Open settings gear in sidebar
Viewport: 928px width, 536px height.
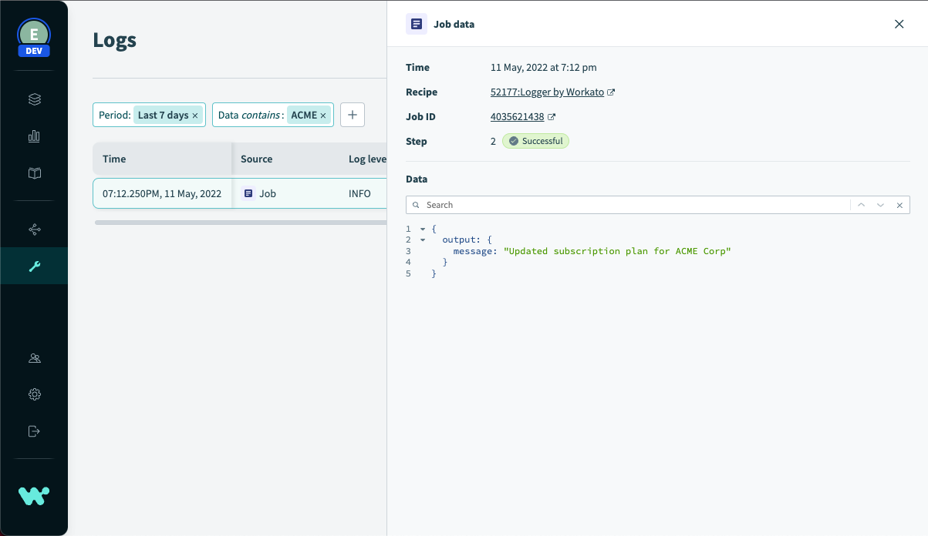34,394
